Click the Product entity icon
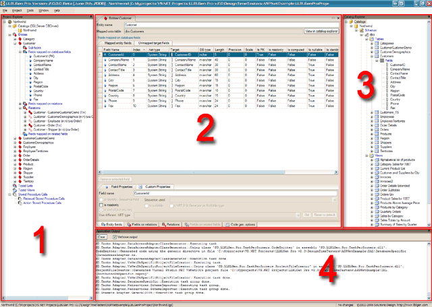 [x=20, y=164]
